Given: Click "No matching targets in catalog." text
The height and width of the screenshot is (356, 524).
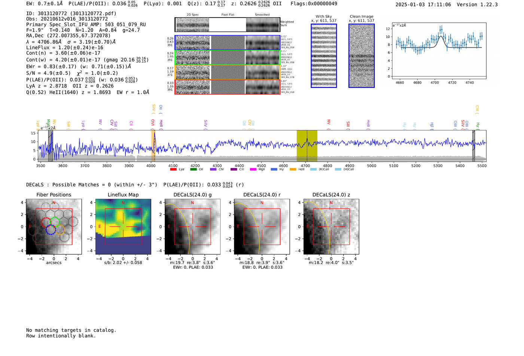Looking at the screenshot, I should pos(71,330).
